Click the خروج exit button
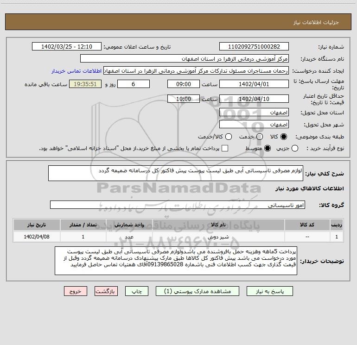Screen dimensions: 357x345 (x=76, y=291)
